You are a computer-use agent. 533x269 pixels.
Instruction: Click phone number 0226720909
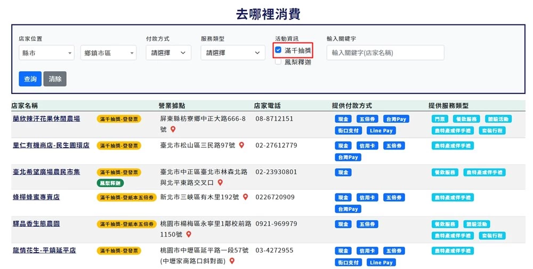(275, 197)
